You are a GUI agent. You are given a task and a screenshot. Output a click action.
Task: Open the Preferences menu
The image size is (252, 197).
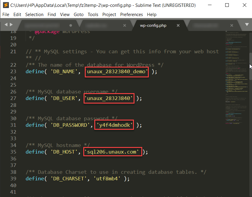(132, 15)
